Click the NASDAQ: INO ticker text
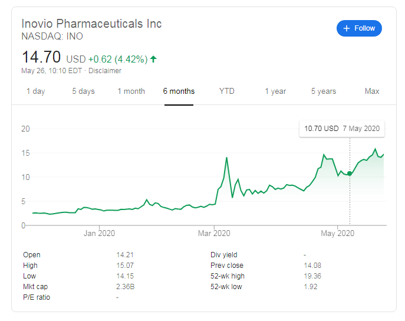 52,37
